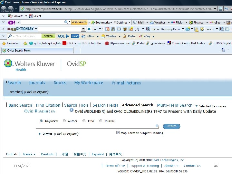Select the Title radio button
The image size is (232, 174).
[84, 121]
